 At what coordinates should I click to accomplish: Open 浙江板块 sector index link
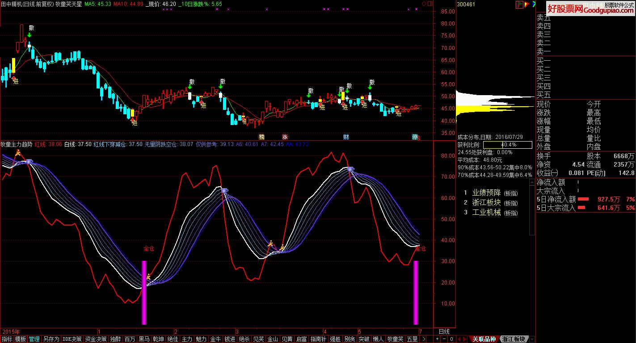[486, 203]
